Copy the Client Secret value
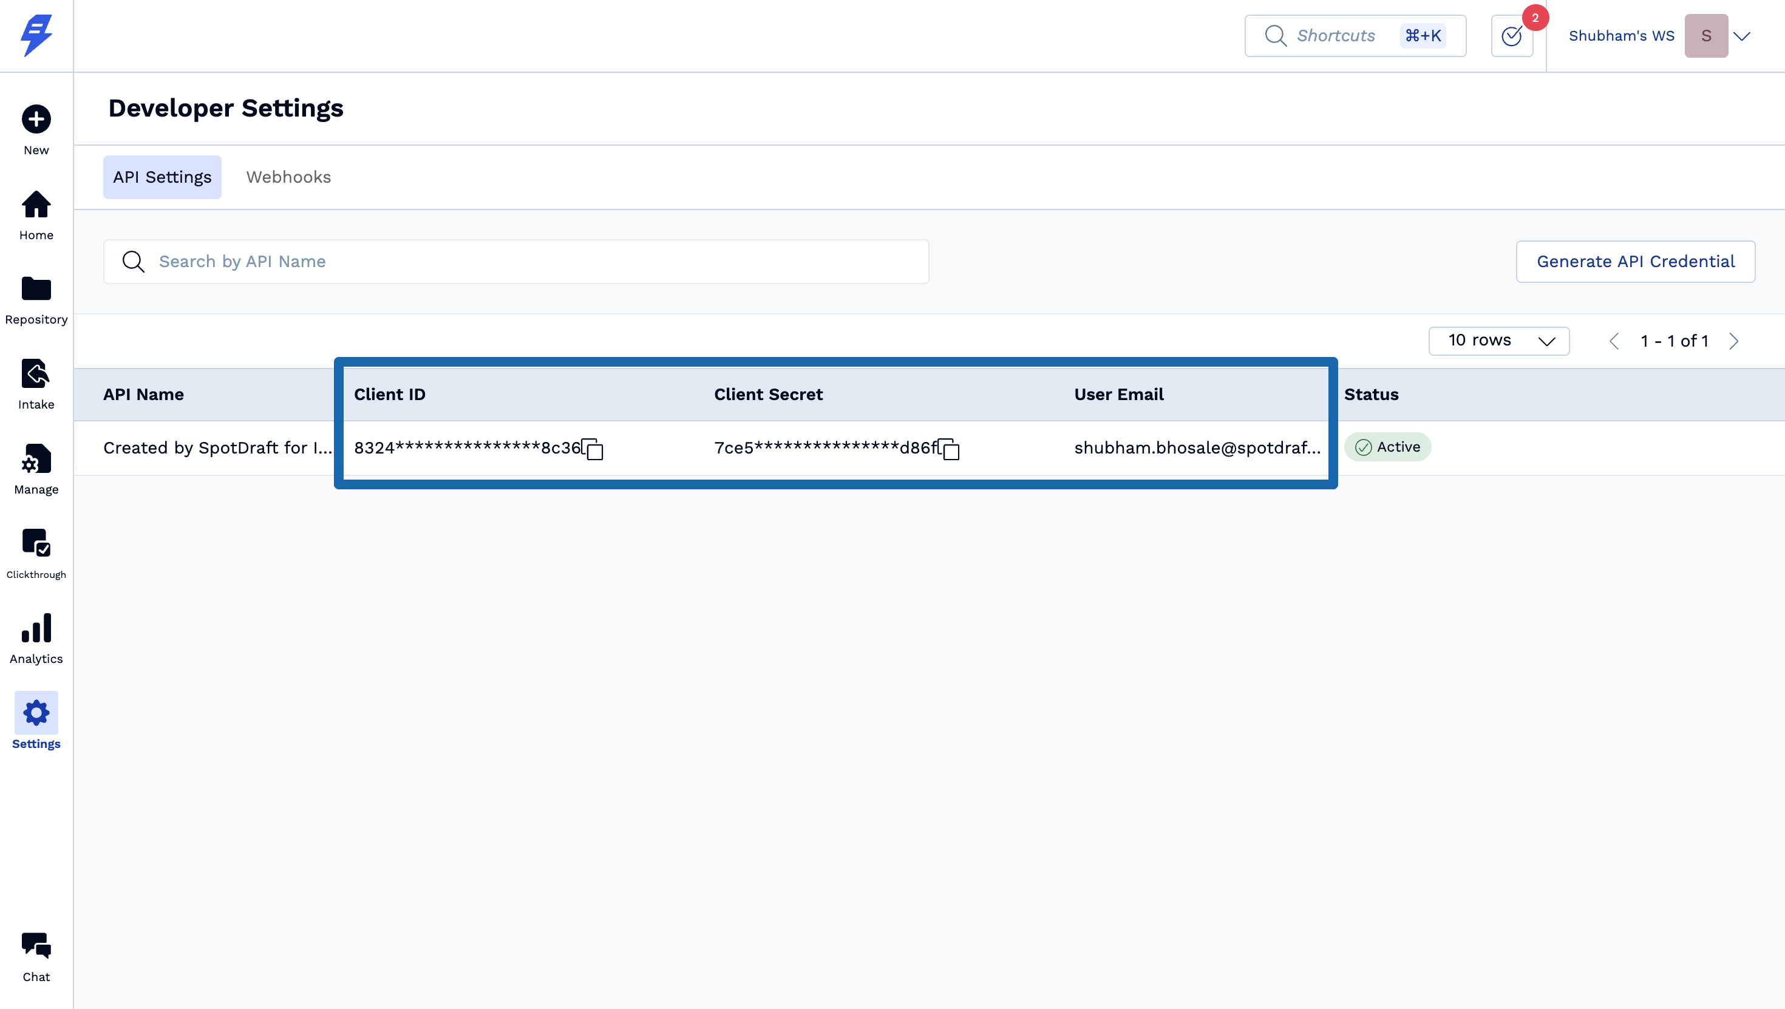1785x1009 pixels. pyautogui.click(x=950, y=449)
